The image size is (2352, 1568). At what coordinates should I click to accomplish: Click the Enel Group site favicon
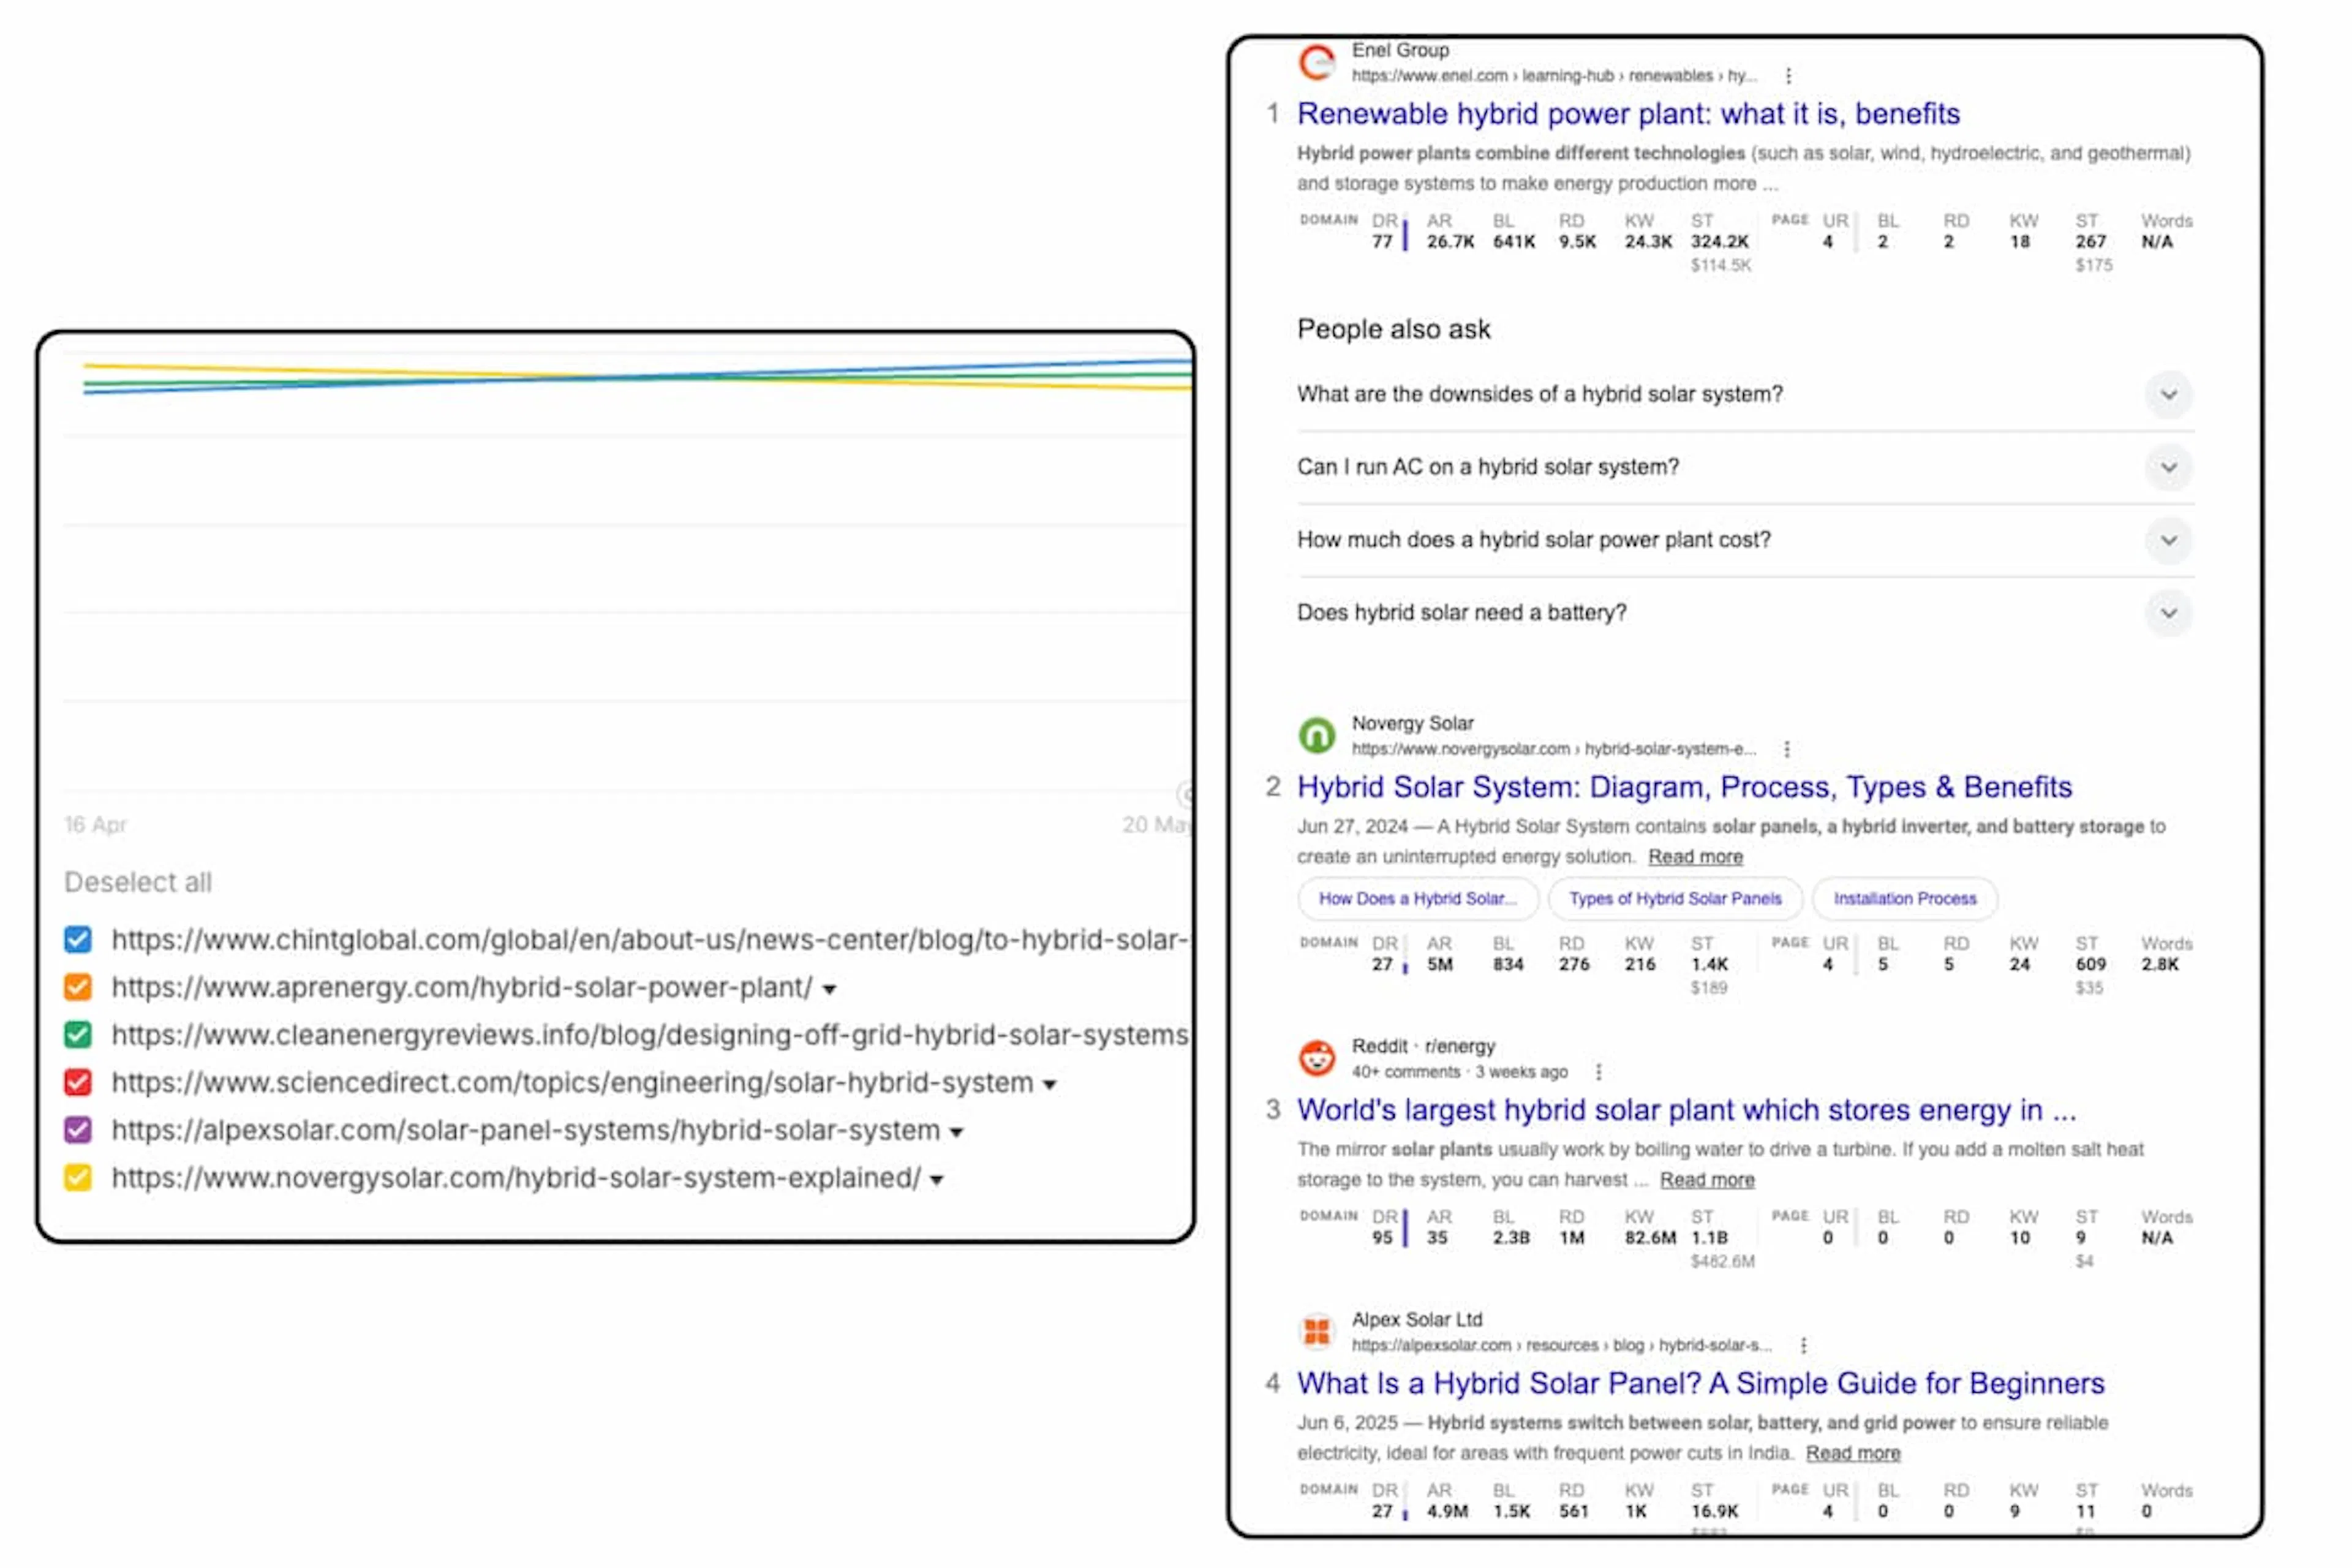[x=1317, y=62]
